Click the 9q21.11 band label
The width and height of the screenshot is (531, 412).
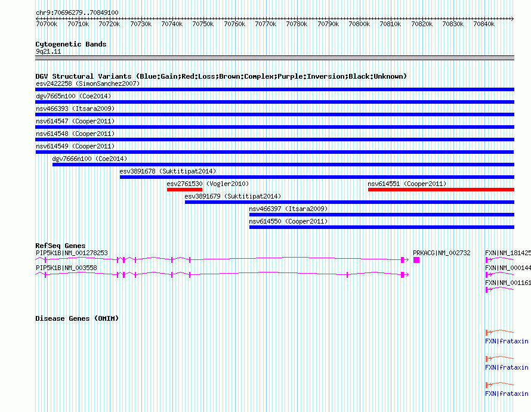48,51
